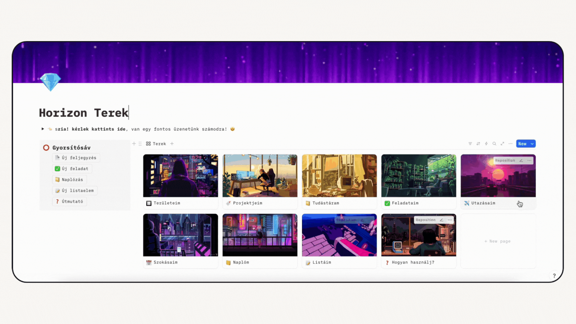Open Új listaelem quick action
Screen dimensions: 576x324
tap(75, 190)
